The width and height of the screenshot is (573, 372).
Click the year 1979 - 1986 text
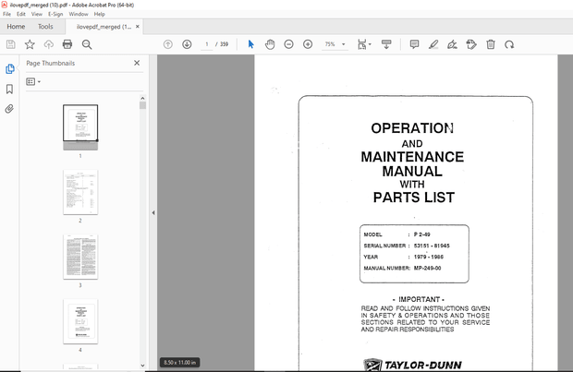428,257
